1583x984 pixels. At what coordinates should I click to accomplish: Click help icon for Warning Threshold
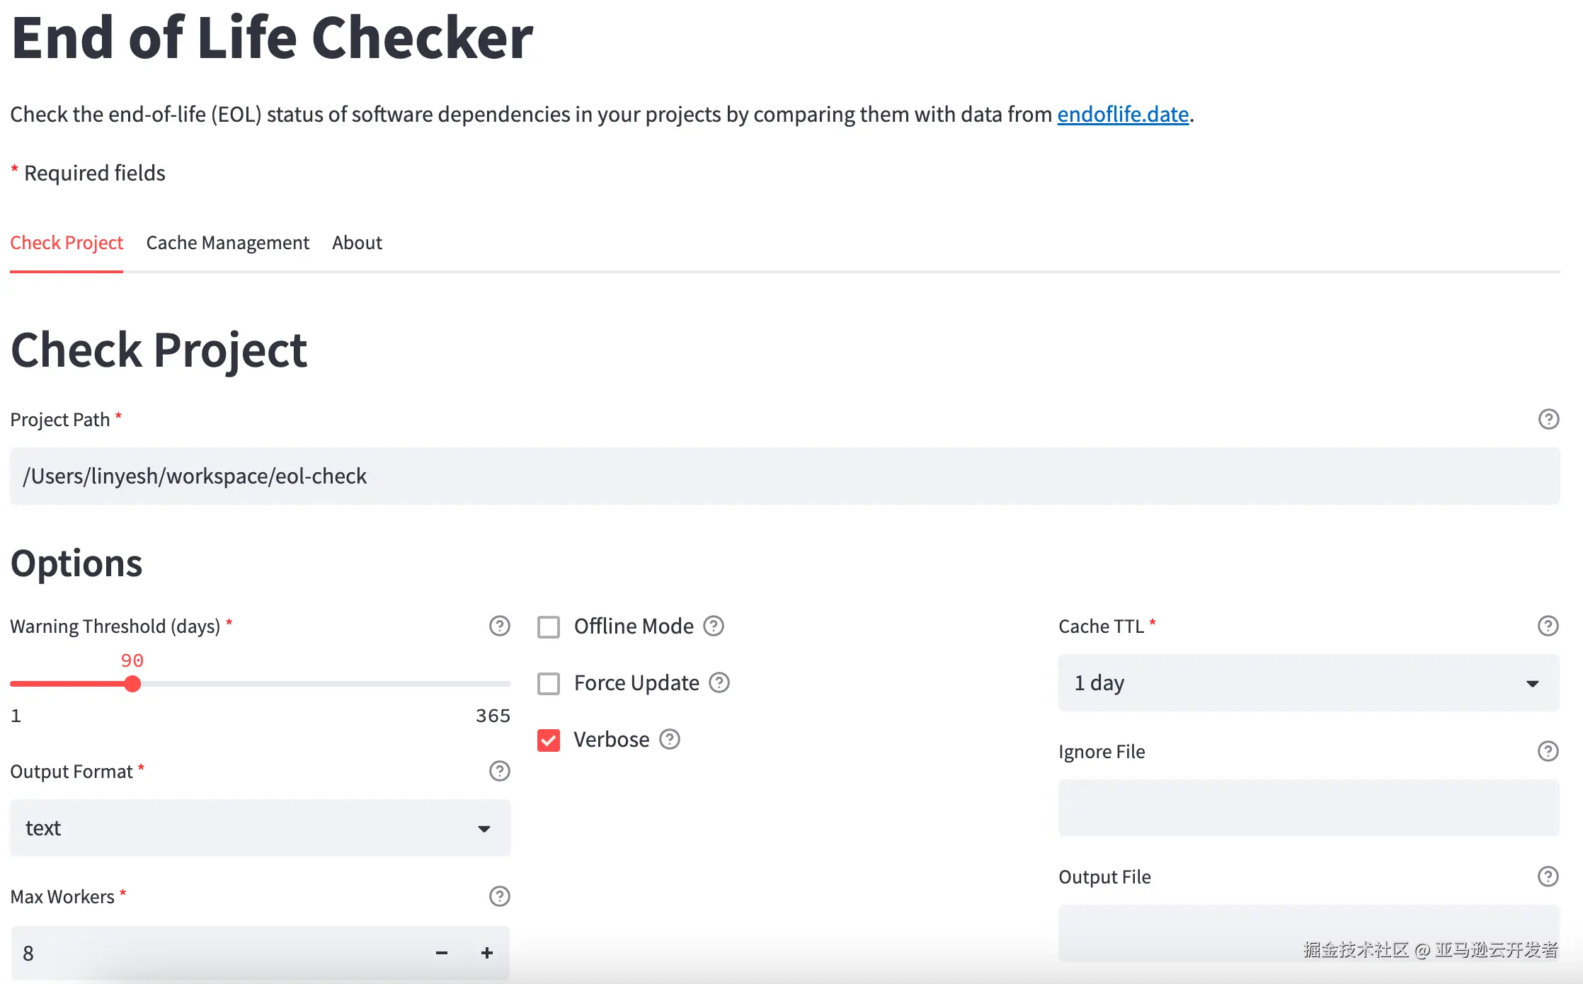click(499, 626)
